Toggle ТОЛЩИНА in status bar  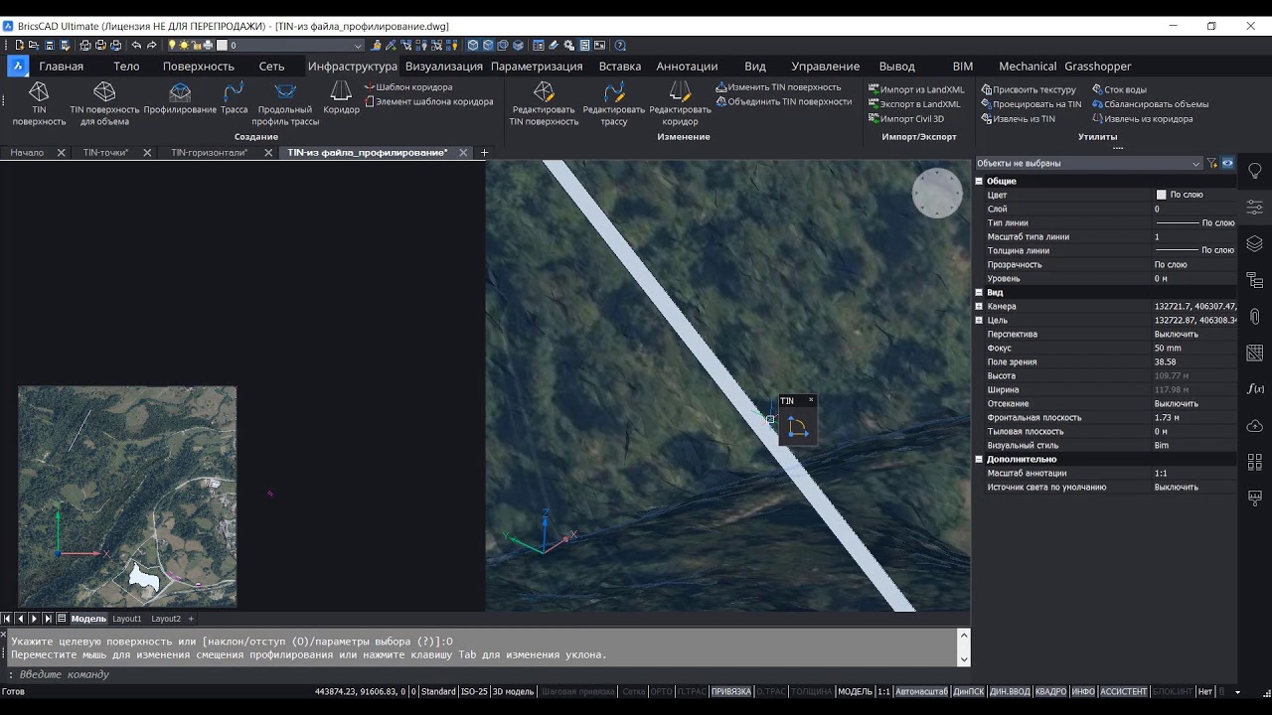tap(812, 692)
